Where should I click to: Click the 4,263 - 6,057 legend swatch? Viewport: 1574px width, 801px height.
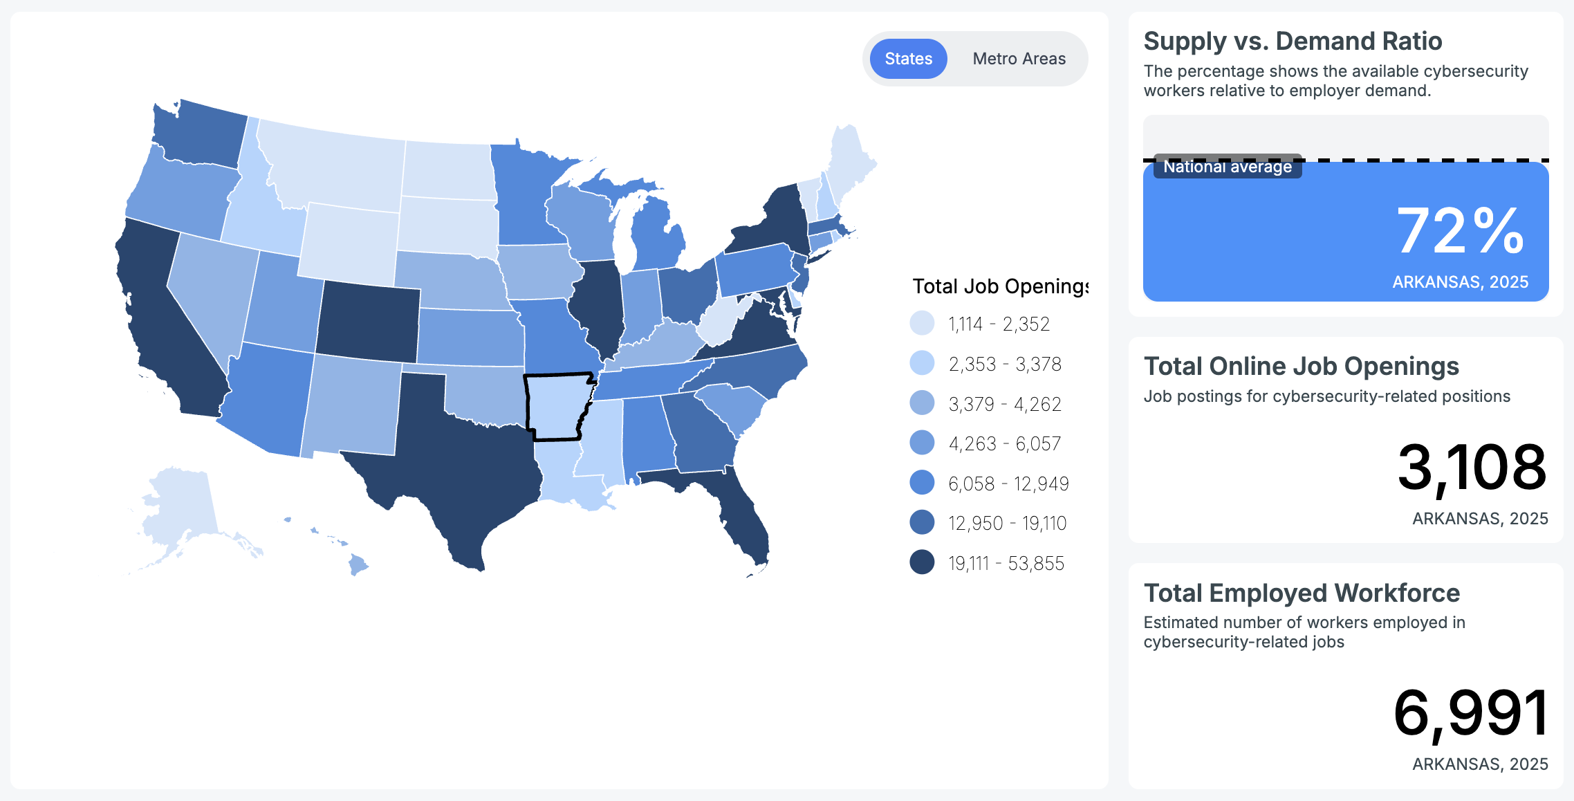[922, 443]
